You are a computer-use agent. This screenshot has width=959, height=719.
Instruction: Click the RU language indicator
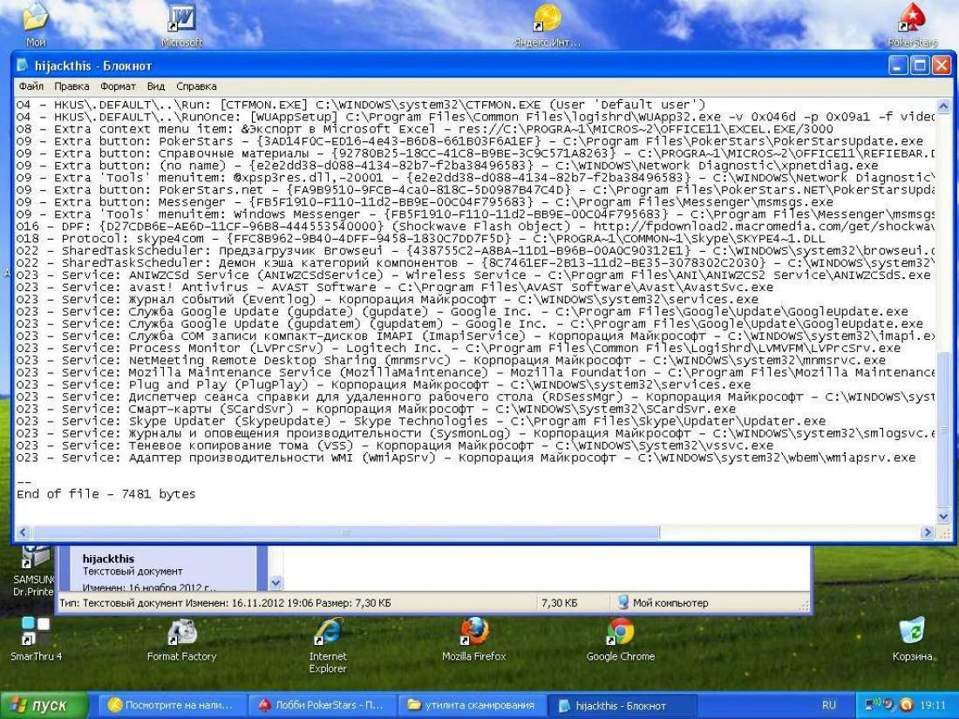(829, 706)
